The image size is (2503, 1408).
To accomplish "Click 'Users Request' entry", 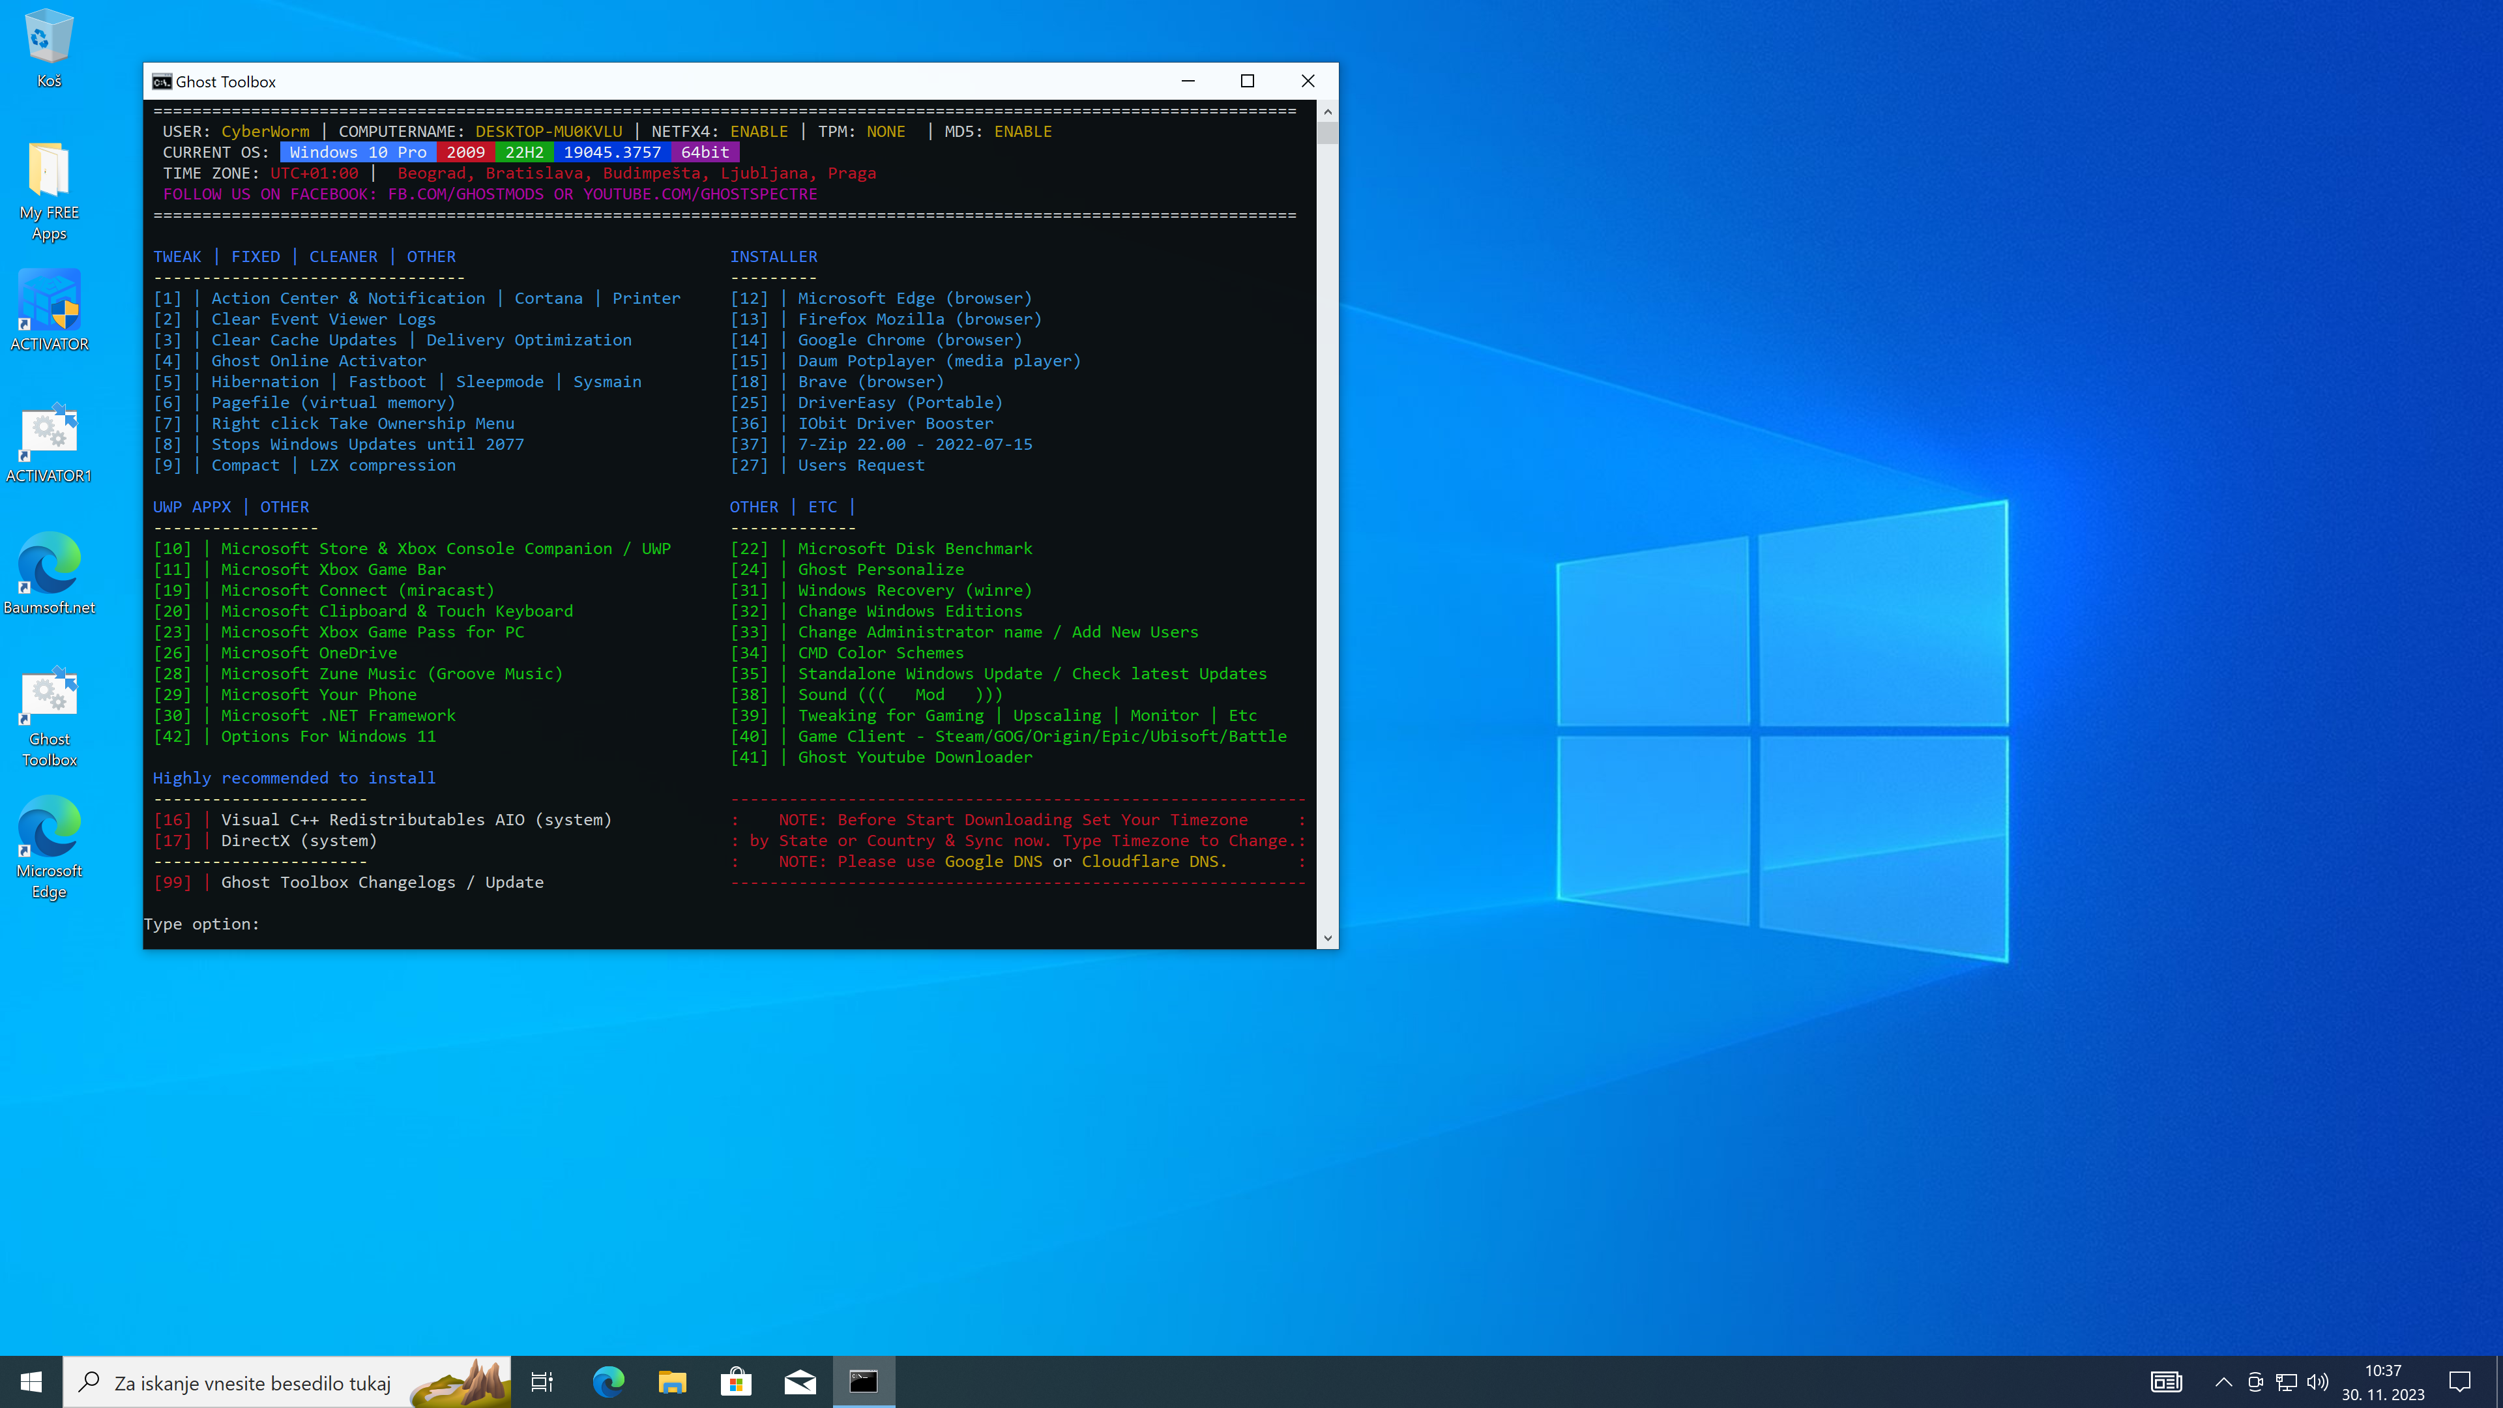I will pyautogui.click(x=861, y=465).
